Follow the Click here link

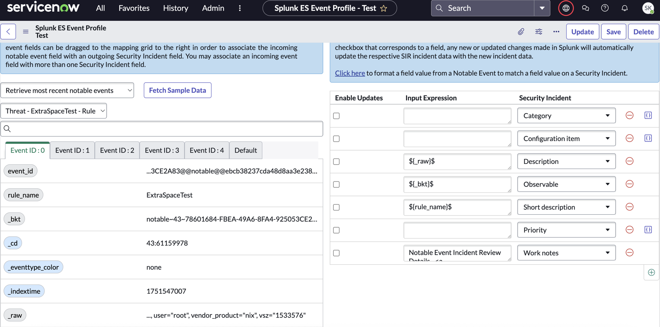350,73
